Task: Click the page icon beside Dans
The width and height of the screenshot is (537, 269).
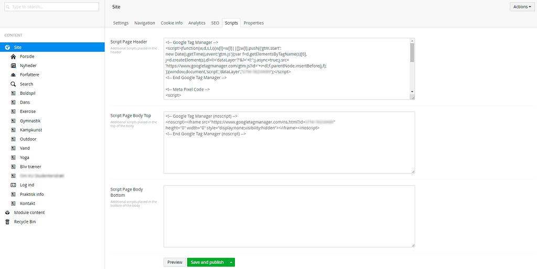Action: coord(13,102)
